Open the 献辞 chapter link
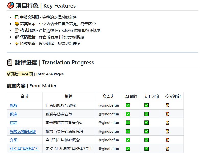204x158 pixels. tap(14, 105)
